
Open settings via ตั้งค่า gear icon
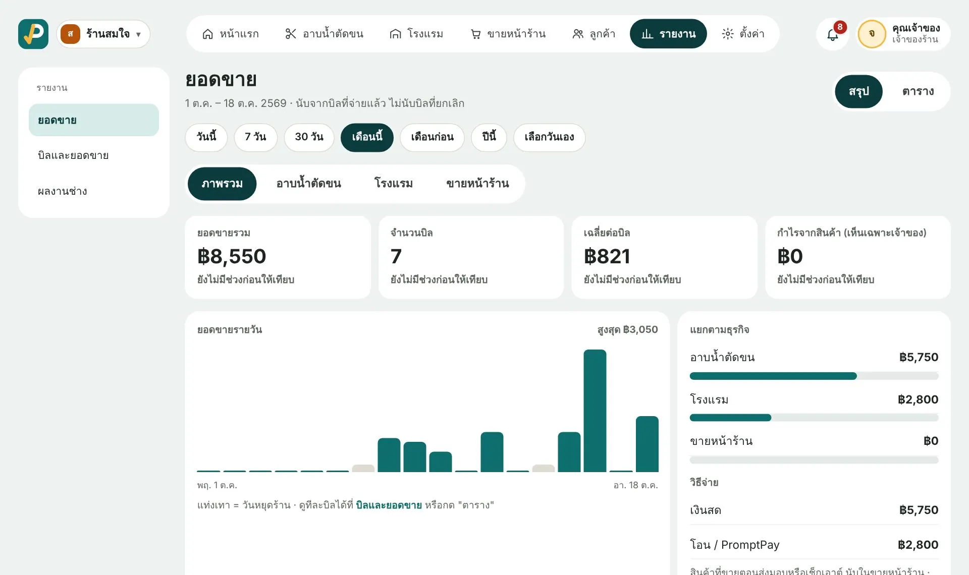[727, 34]
